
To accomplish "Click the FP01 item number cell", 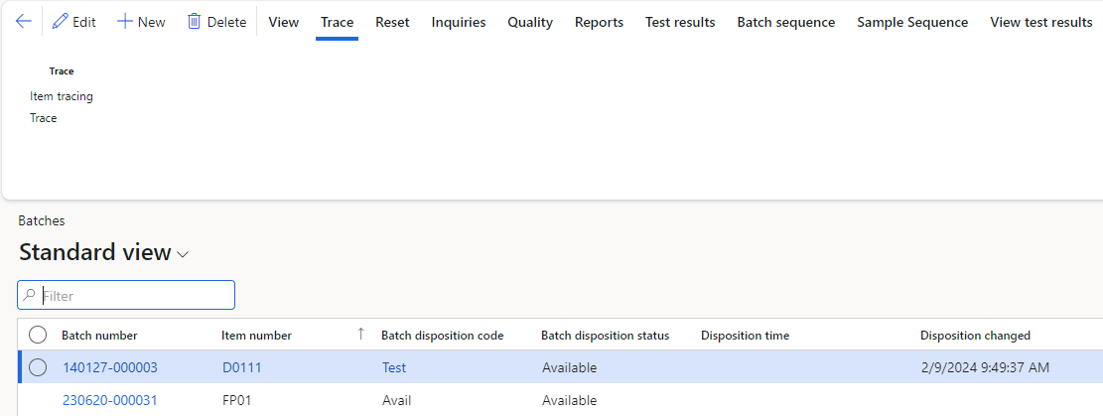I will pyautogui.click(x=236, y=400).
